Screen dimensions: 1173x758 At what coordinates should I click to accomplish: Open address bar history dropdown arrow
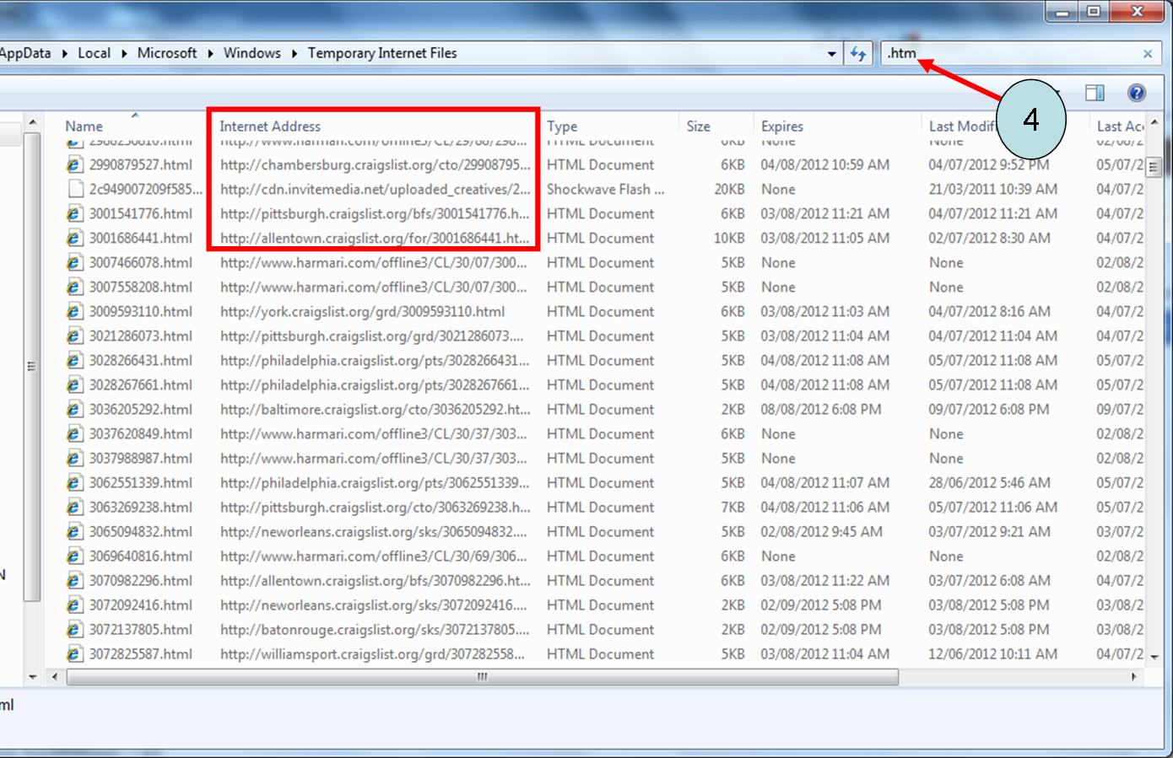pos(831,54)
